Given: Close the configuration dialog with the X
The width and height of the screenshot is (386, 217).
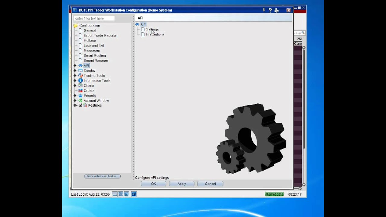Looking at the screenshot, I should (x=289, y=10).
